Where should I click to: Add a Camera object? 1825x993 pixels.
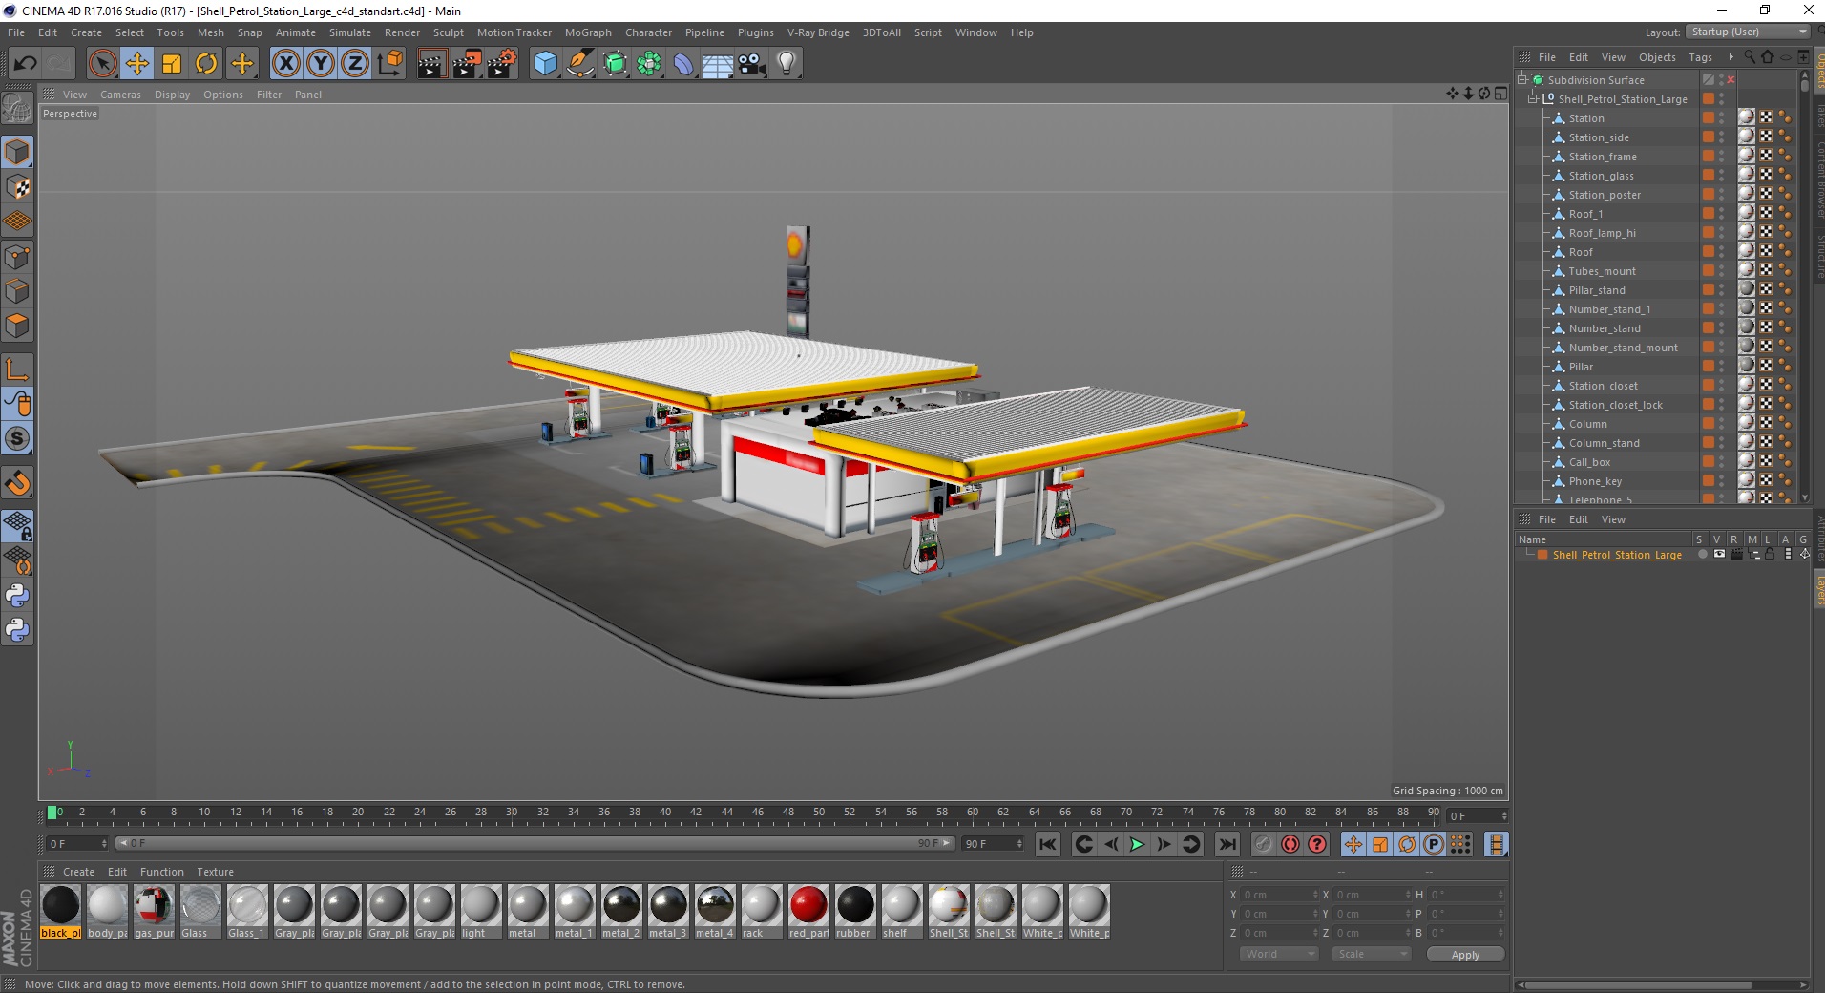pos(752,64)
